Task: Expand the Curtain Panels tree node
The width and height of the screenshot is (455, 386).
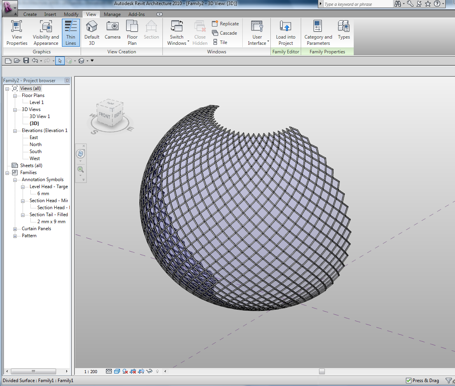Action: click(15, 229)
